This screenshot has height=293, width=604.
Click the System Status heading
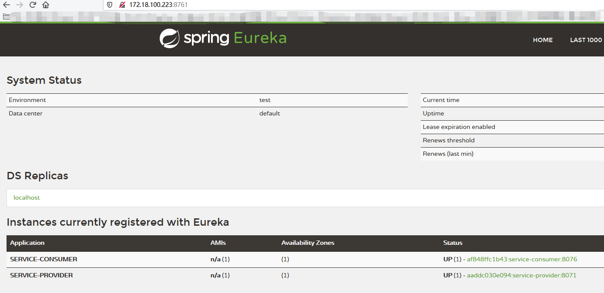pyautogui.click(x=44, y=80)
